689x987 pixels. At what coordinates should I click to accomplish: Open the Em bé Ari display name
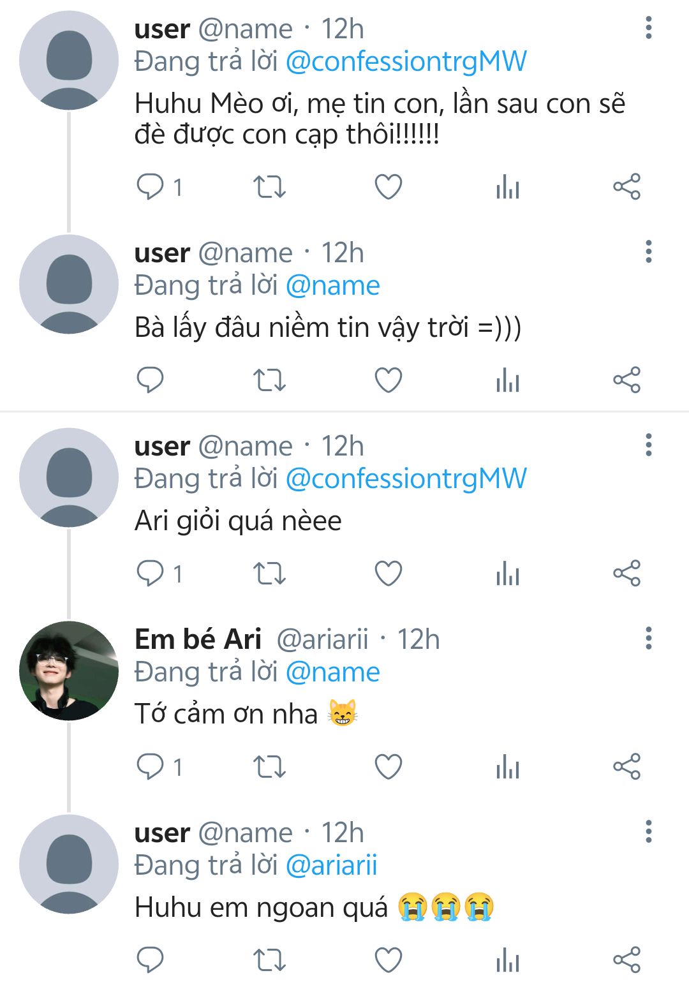click(198, 639)
